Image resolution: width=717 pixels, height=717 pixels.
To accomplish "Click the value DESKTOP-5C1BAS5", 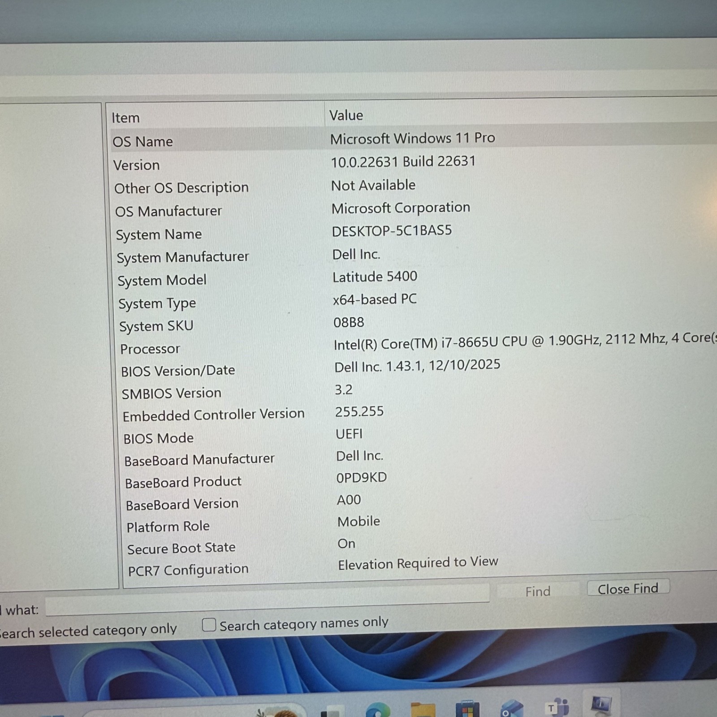I will (x=392, y=231).
